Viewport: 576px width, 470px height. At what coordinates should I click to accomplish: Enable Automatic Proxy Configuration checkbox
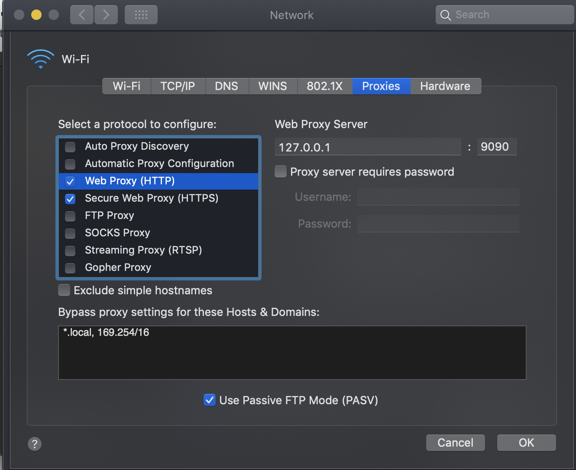pyautogui.click(x=70, y=164)
